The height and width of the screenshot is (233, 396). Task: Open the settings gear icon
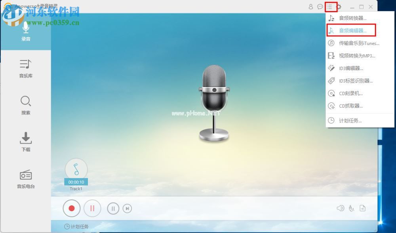(339, 7)
